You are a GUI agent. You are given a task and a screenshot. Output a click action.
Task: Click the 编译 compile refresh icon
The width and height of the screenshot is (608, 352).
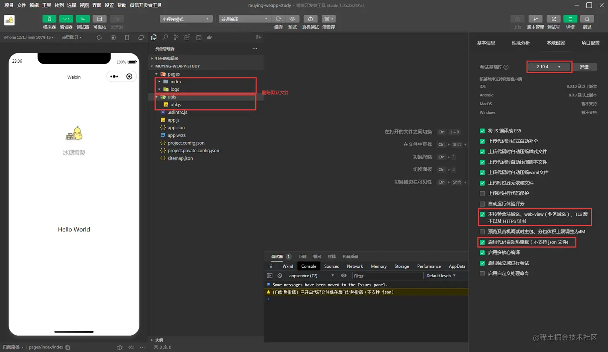coord(278,19)
